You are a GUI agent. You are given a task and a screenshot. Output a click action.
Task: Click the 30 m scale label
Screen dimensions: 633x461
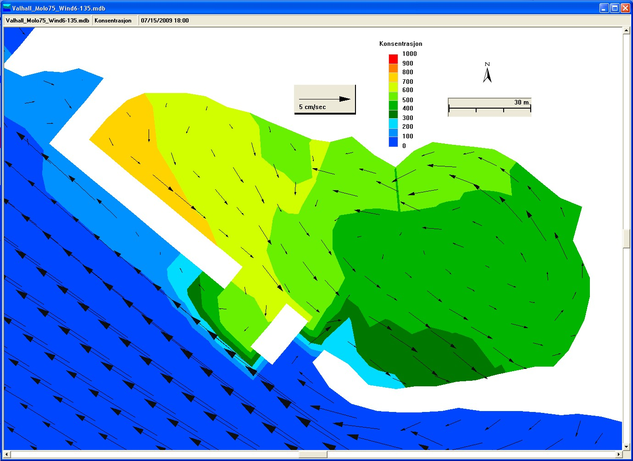click(x=522, y=102)
